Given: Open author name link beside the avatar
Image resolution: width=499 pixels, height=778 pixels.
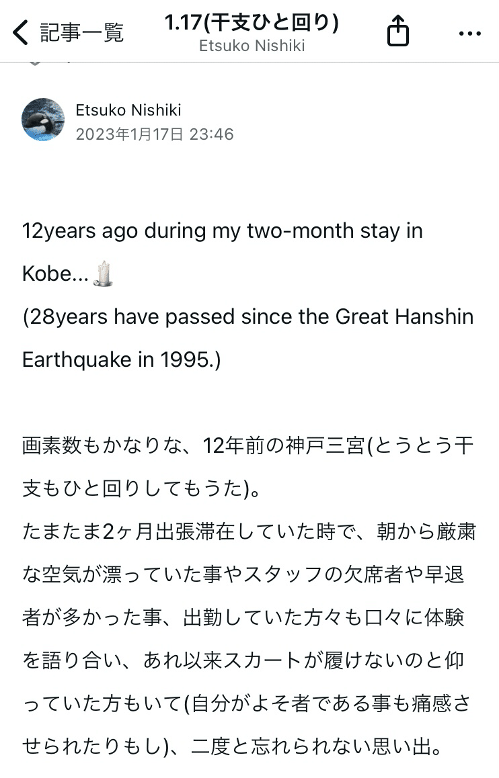Looking at the screenshot, I should (x=128, y=110).
